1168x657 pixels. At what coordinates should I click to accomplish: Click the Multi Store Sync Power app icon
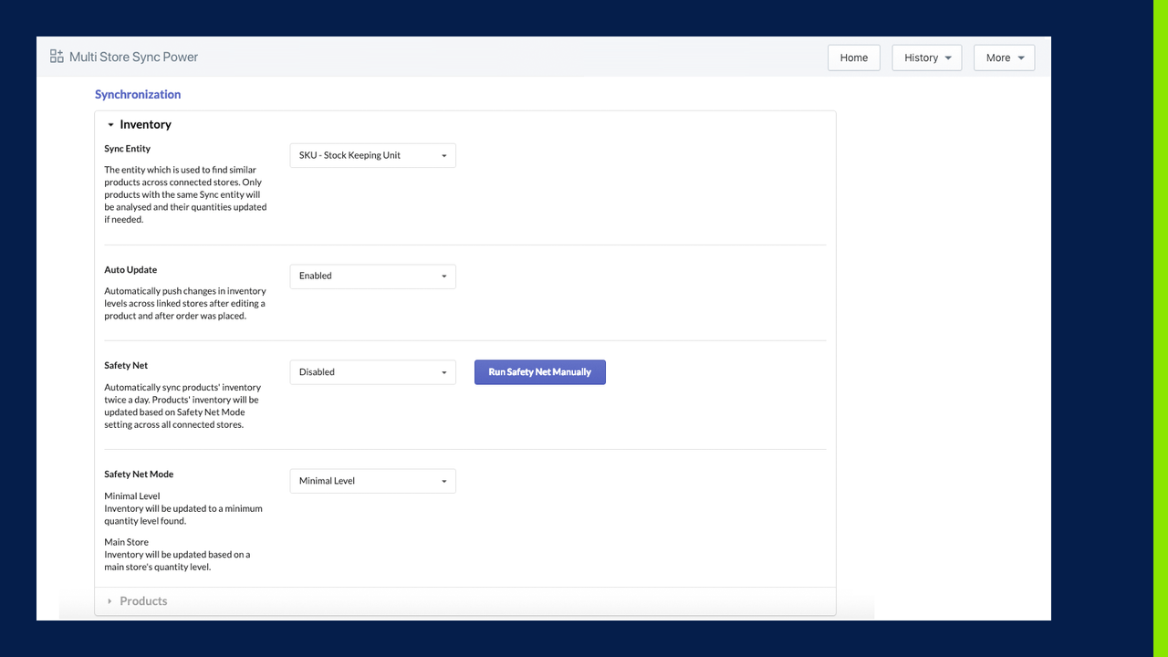56,56
